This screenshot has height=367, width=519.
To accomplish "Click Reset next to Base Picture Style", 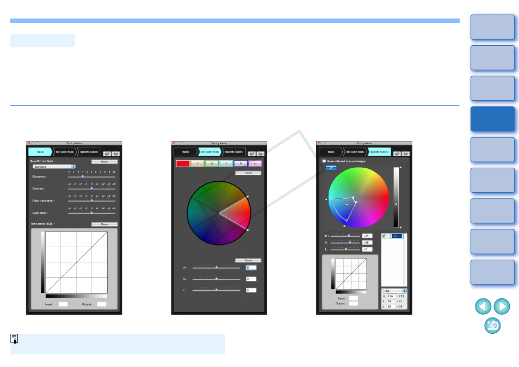I will point(104,162).
